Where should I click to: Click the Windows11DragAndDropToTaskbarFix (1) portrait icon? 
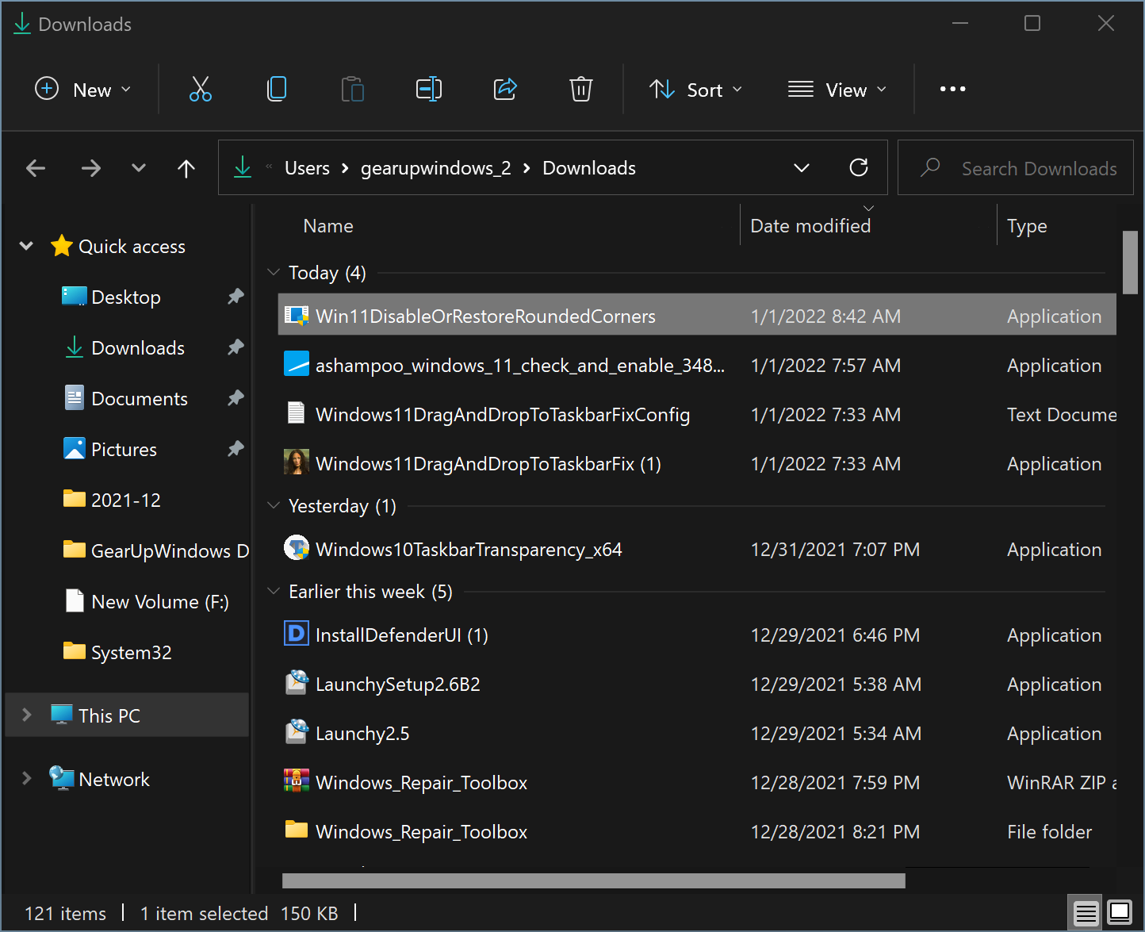[297, 462]
